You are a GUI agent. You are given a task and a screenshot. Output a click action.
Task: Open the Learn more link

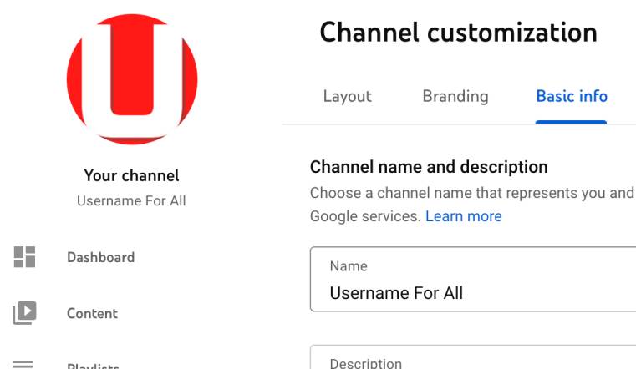pyautogui.click(x=463, y=216)
